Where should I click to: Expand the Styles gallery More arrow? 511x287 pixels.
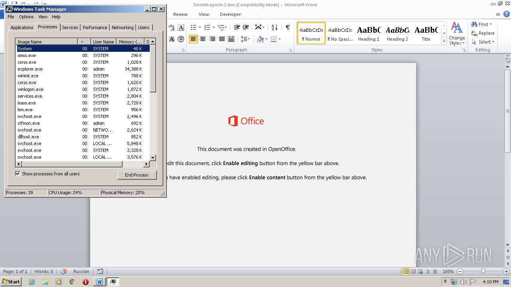pos(444,41)
